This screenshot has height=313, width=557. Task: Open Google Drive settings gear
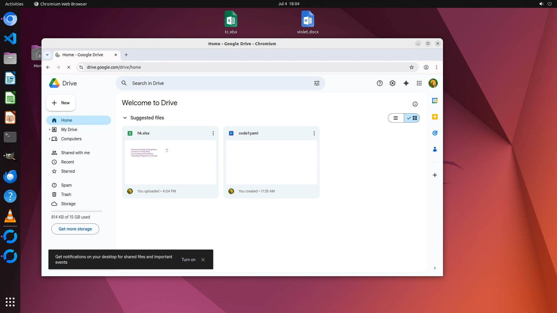click(x=392, y=83)
